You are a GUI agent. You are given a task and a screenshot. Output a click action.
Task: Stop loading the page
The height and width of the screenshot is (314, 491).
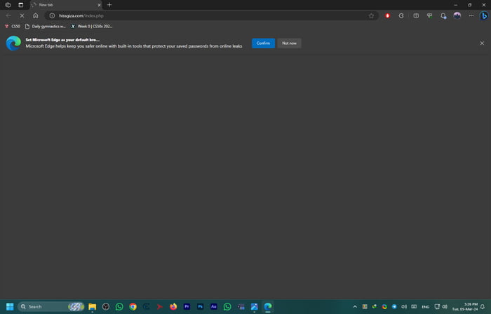22,15
